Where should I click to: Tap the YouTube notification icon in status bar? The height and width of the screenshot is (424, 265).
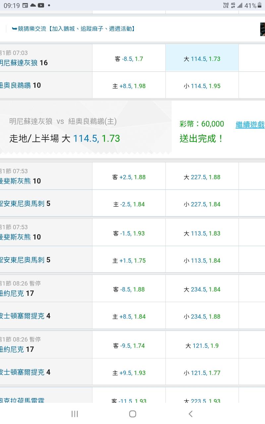pyautogui.click(x=41, y=5)
